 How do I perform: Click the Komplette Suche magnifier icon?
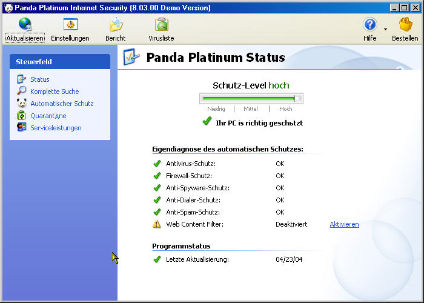pos(21,91)
